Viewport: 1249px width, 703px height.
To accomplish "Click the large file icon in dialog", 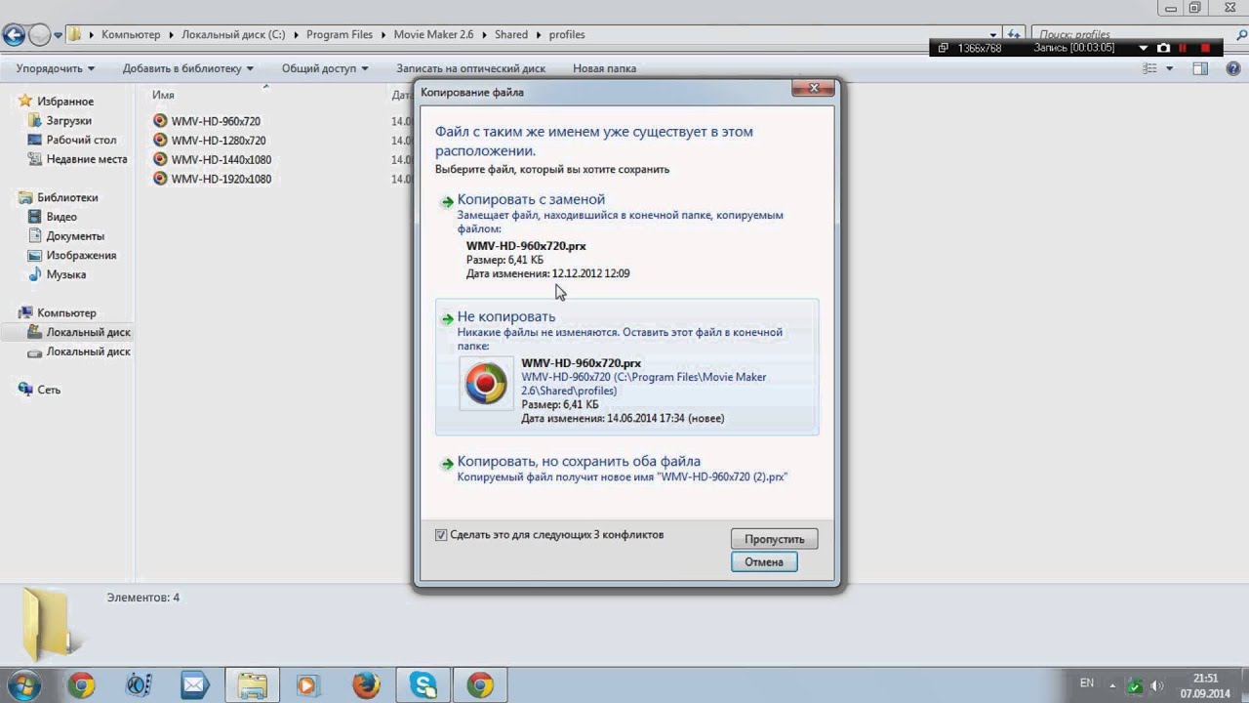I will [x=486, y=383].
